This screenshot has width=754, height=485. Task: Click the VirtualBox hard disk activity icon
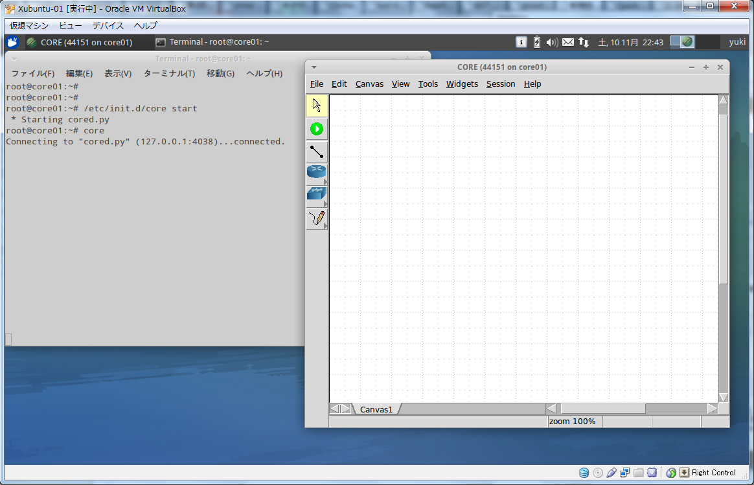point(584,473)
